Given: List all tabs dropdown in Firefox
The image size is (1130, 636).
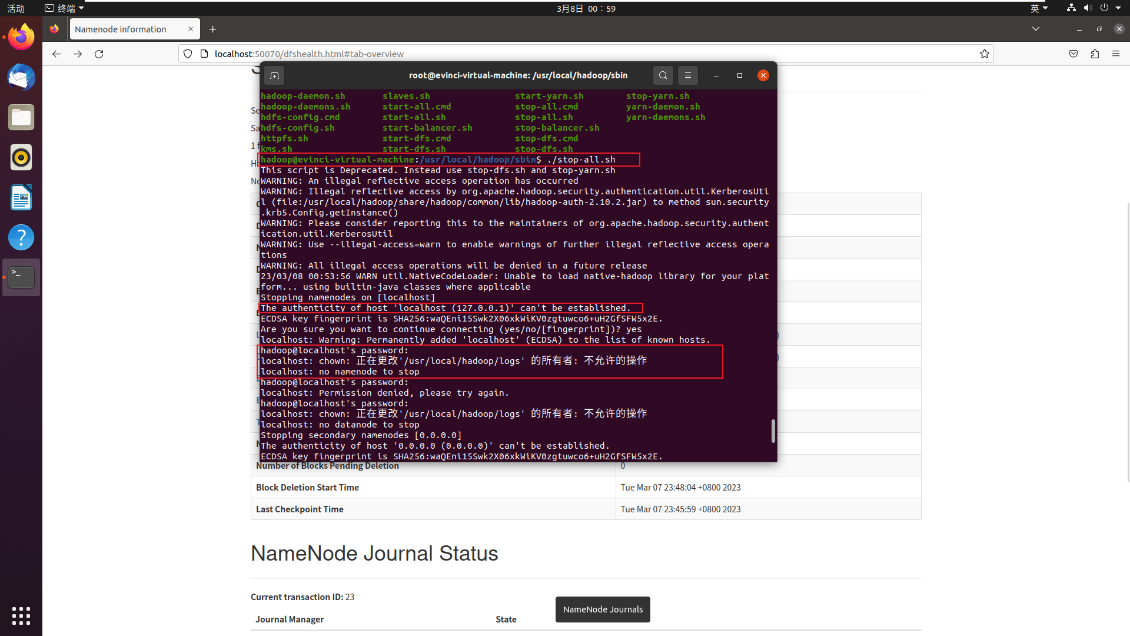Looking at the screenshot, I should [1036, 29].
